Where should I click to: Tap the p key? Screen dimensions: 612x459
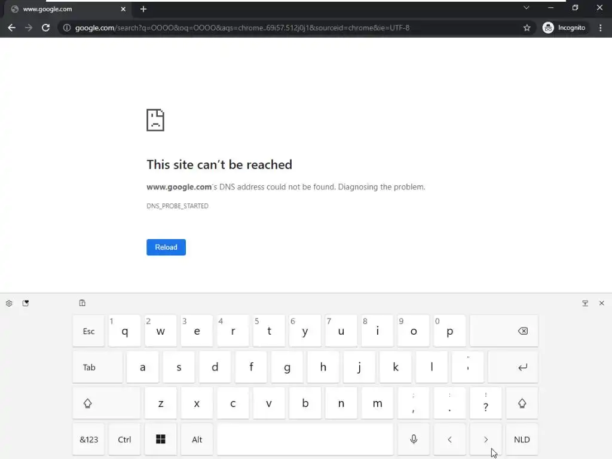[x=449, y=331]
